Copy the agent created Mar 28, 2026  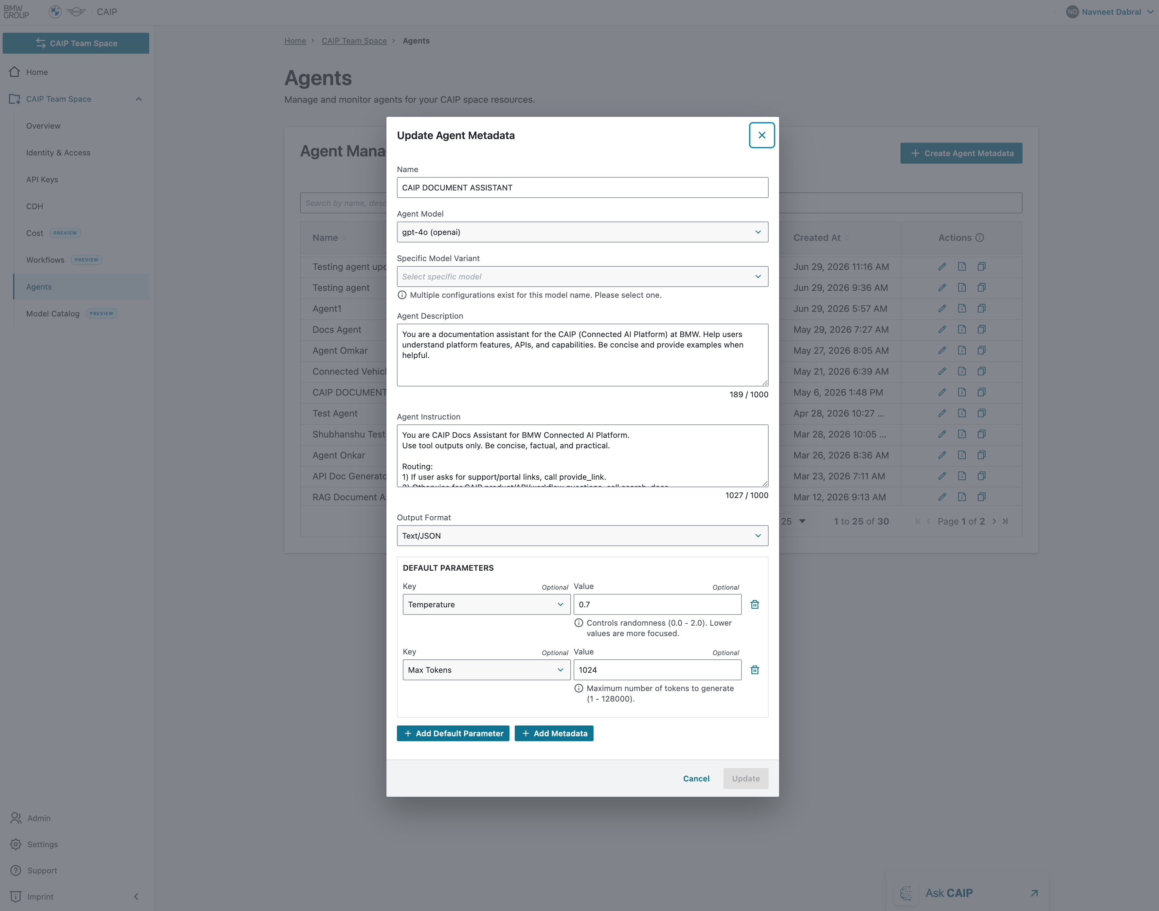click(x=981, y=434)
